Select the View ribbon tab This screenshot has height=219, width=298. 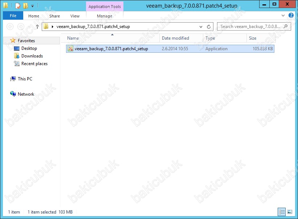click(x=75, y=16)
